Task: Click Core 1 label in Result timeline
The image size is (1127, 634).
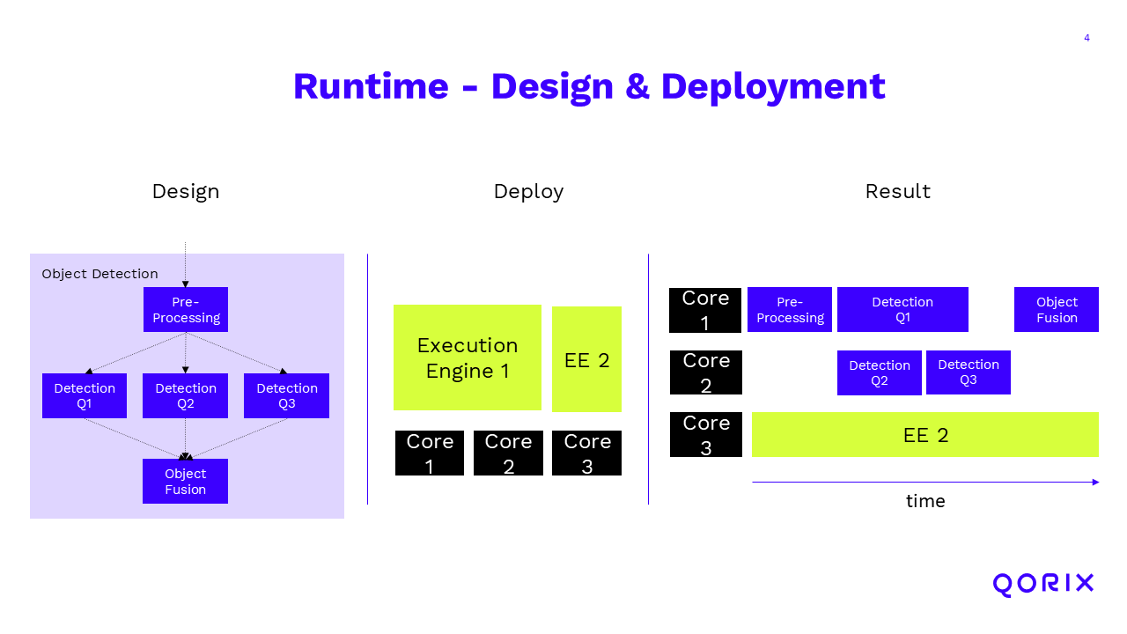Action: tap(705, 310)
